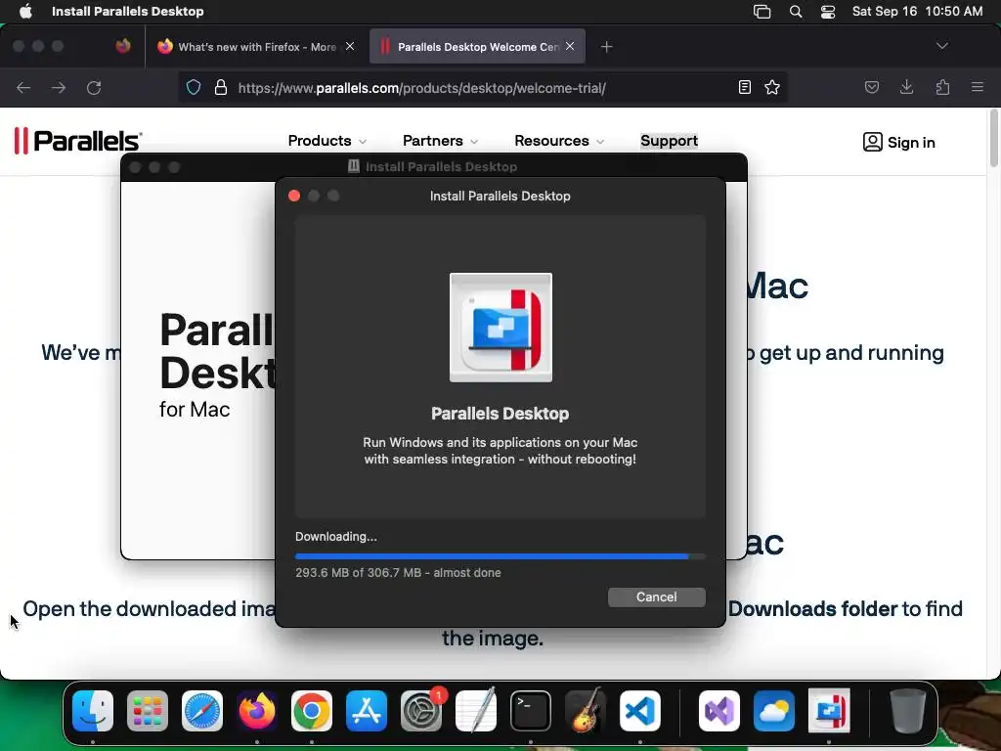Image resolution: width=1001 pixels, height=751 pixels.
Task: Reload the current page
Action: click(94, 87)
